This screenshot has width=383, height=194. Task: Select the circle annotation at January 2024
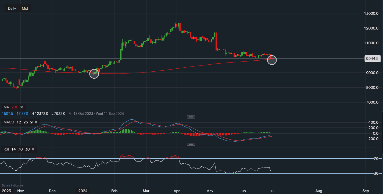point(94,74)
